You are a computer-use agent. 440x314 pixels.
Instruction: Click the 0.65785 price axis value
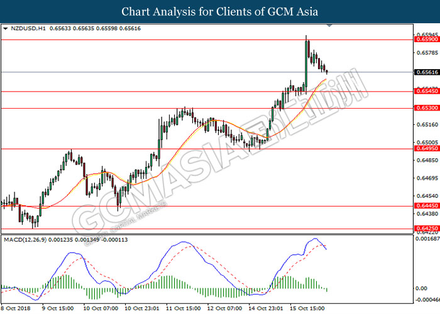coord(427,53)
